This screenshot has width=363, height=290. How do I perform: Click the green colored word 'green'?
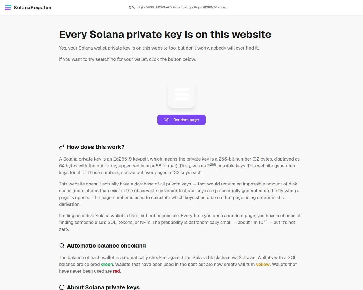[x=107, y=264]
